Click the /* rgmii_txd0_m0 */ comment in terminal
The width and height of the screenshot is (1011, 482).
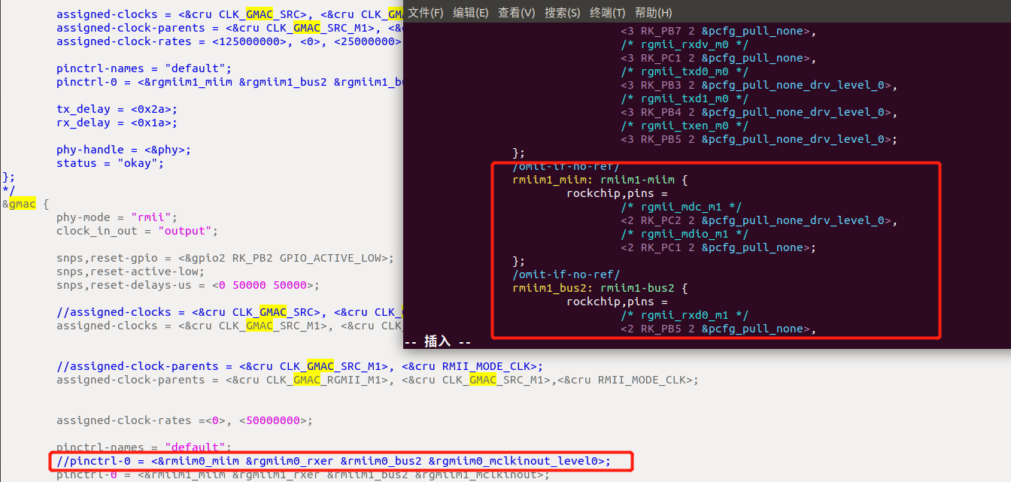pos(685,71)
